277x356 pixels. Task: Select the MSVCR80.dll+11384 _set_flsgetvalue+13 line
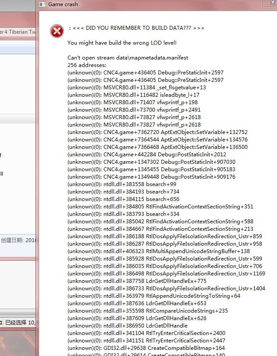click(x=137, y=88)
